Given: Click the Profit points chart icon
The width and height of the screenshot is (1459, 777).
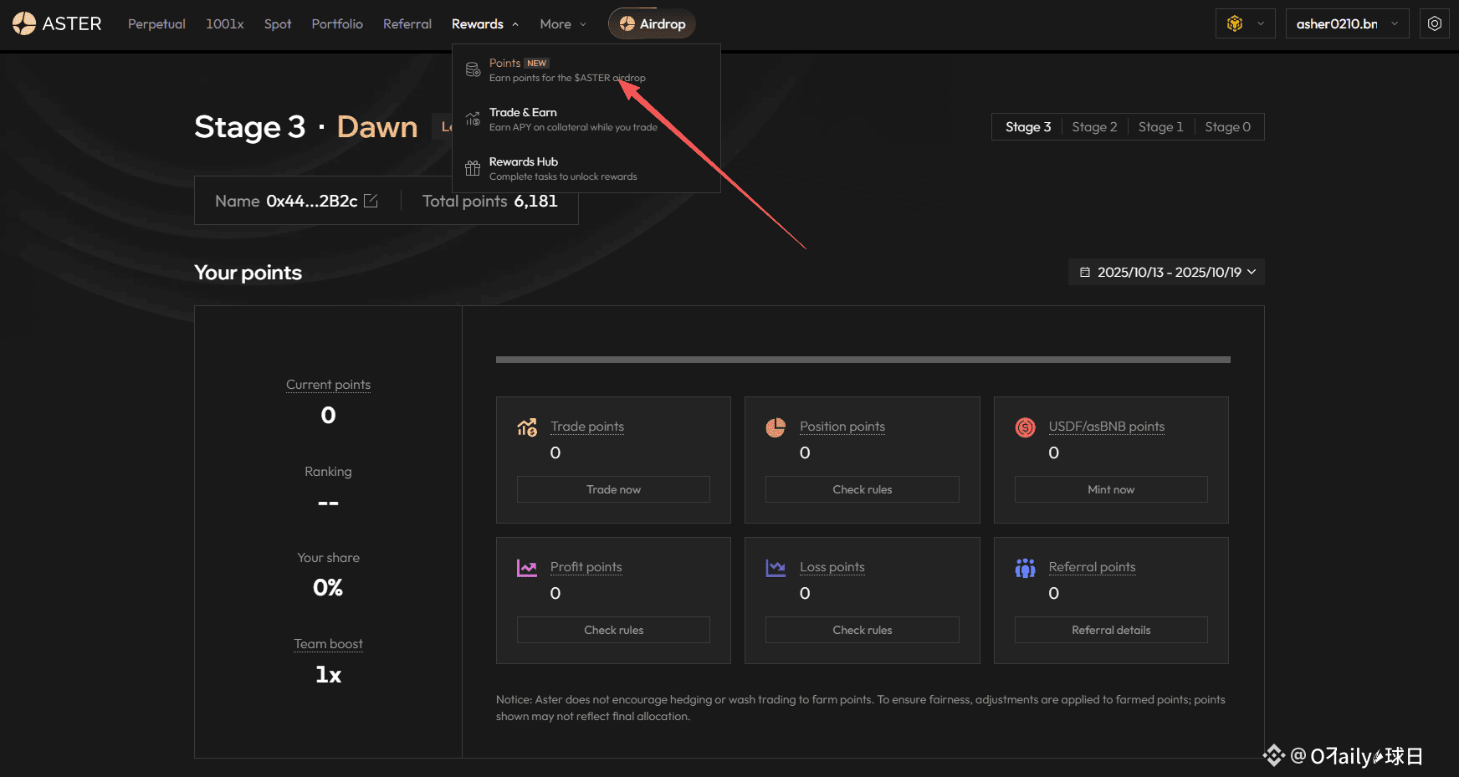Looking at the screenshot, I should coord(527,568).
